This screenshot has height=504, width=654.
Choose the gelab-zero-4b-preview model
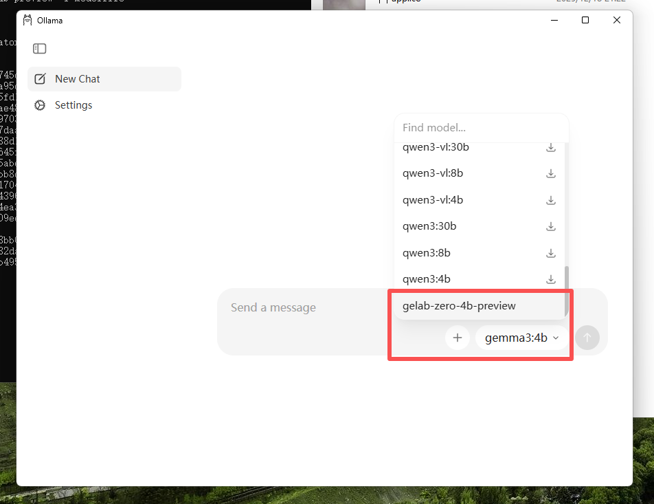pyautogui.click(x=480, y=306)
